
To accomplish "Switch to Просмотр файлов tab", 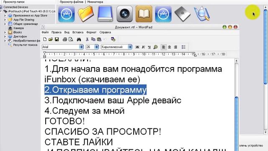I will pyautogui.click(x=72, y=2).
